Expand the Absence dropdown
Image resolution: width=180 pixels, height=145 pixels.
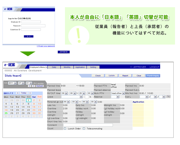pos(115,97)
